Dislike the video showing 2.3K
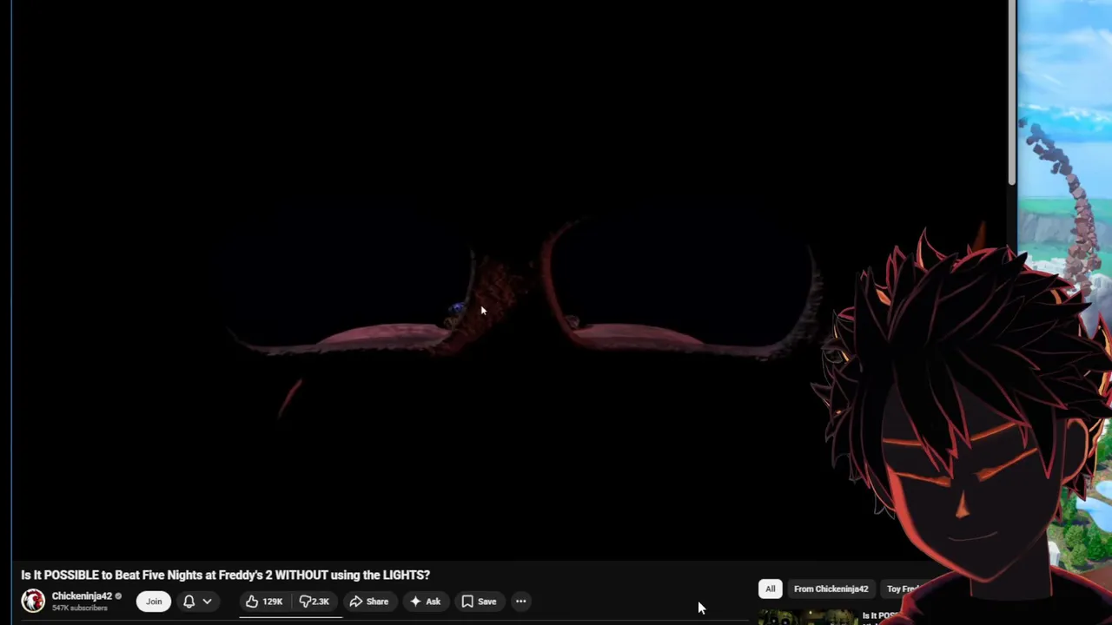 [314, 602]
